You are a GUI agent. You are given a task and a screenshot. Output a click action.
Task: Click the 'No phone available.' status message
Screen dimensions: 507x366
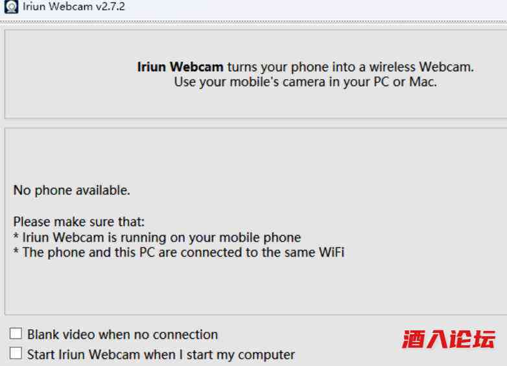tap(71, 190)
